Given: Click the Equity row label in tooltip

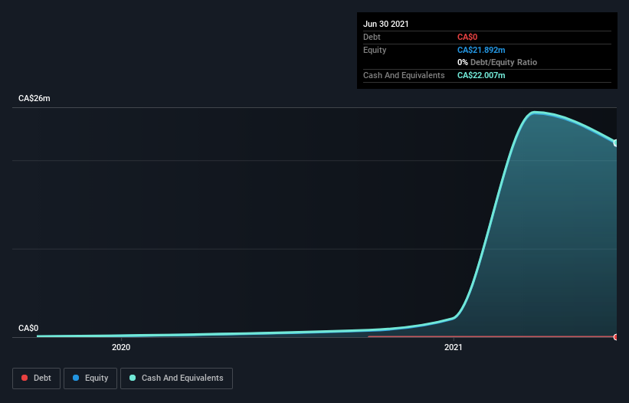Looking at the screenshot, I should point(375,50).
